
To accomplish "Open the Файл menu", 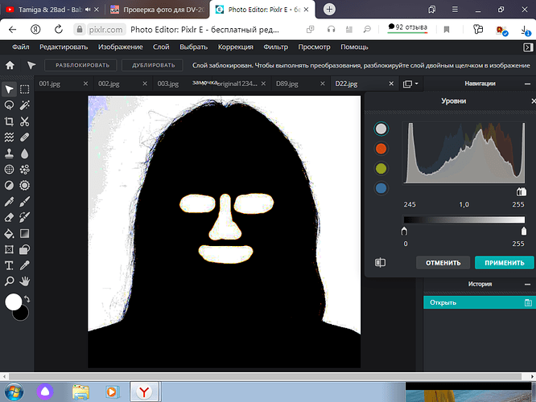I will click(21, 47).
